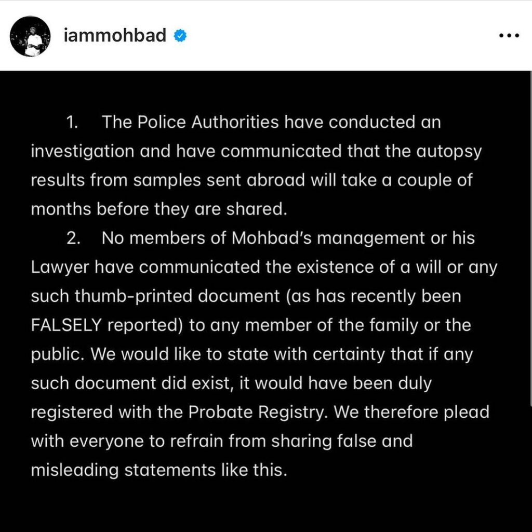Click the list number "2."
The height and width of the screenshot is (532, 532).
pos(73,238)
